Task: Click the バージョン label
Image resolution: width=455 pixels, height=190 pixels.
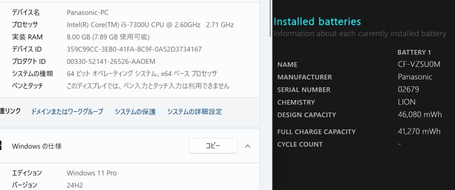Action: 25,185
